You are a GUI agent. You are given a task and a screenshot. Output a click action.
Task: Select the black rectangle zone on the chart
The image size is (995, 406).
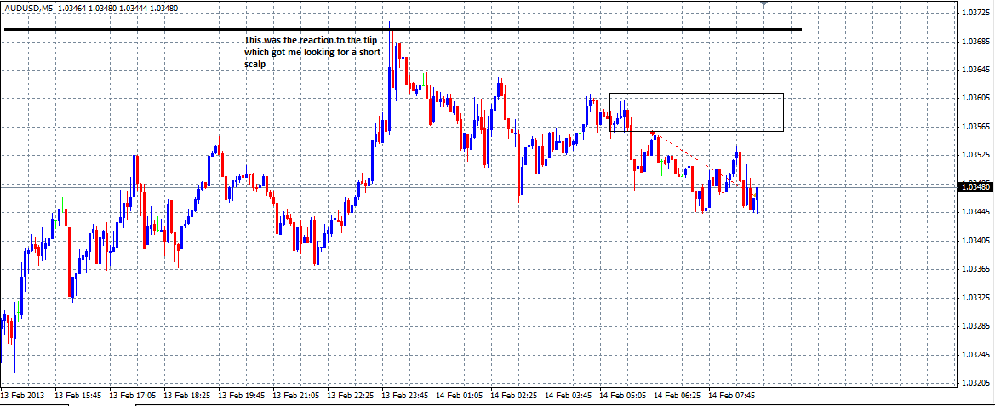click(x=696, y=94)
